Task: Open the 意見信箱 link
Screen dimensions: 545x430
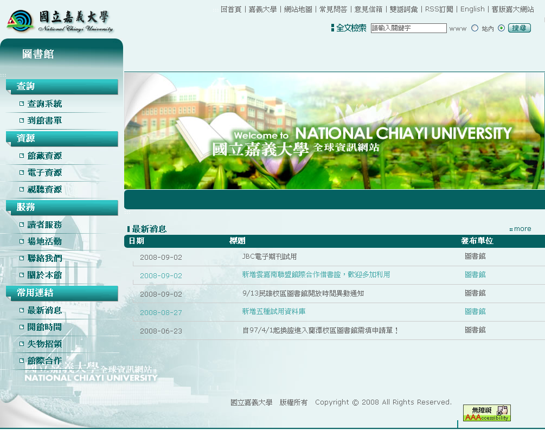Action: point(368,9)
